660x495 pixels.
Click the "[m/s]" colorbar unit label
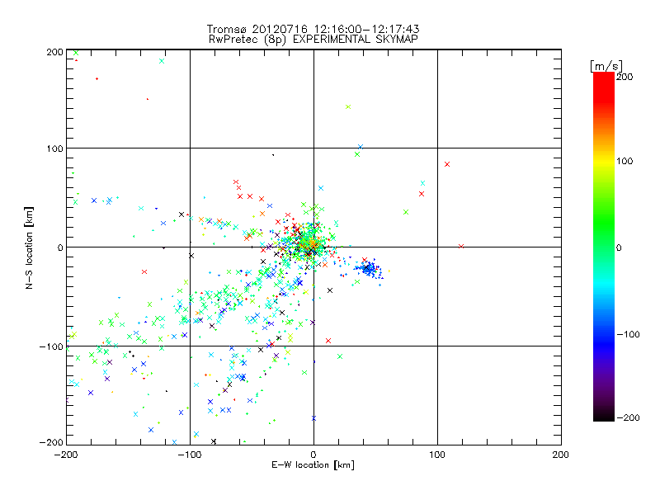pos(606,66)
